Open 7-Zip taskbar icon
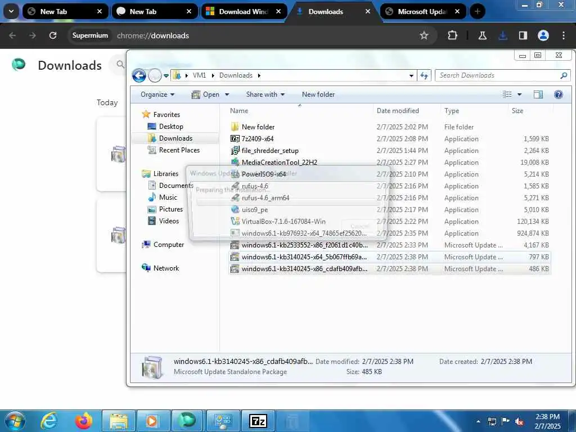 point(258,421)
